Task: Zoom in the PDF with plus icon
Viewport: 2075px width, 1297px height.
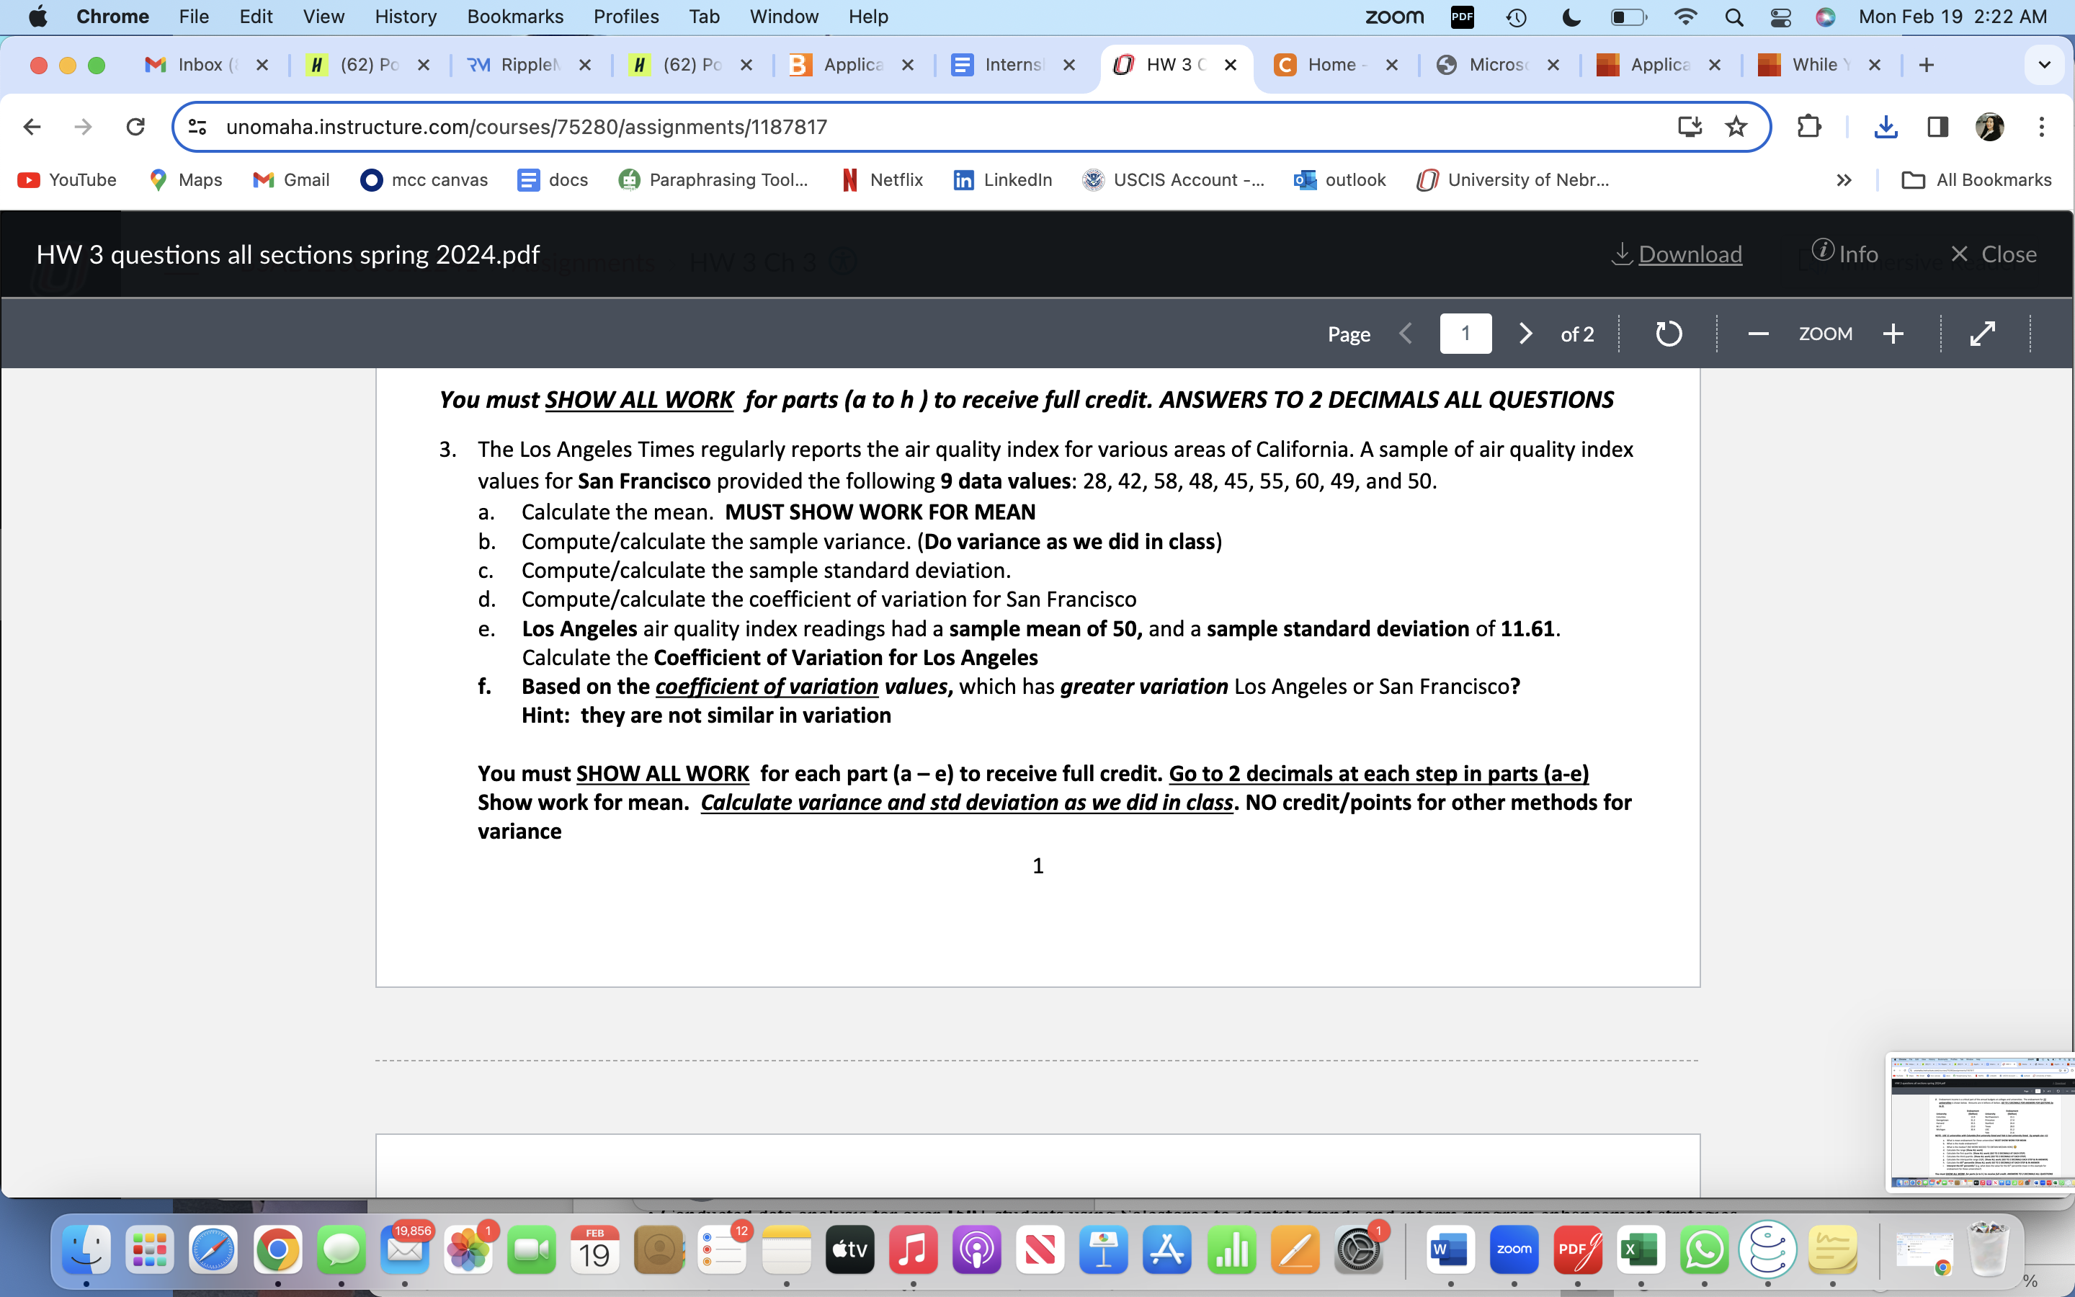Action: pyautogui.click(x=1893, y=334)
